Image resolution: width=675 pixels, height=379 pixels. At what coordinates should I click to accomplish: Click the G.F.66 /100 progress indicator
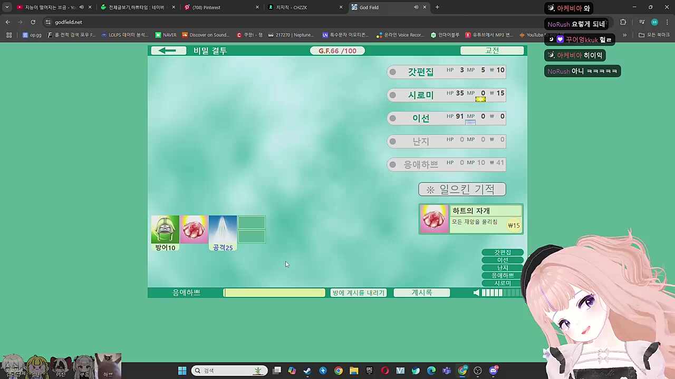337,51
